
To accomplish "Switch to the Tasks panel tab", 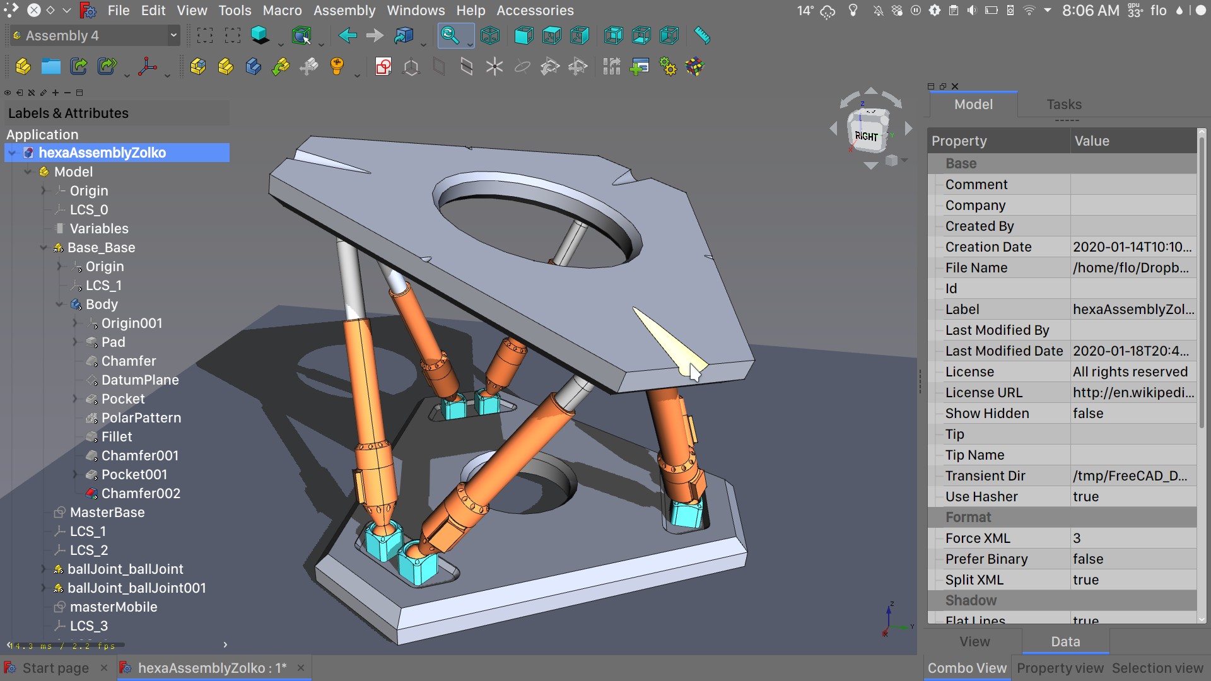I will (1064, 104).
